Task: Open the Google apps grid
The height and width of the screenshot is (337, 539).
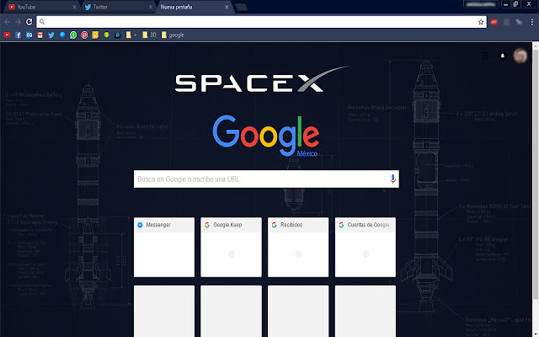Action: click(x=485, y=56)
